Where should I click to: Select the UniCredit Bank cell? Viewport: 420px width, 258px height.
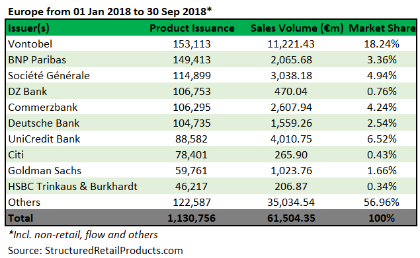44,139
